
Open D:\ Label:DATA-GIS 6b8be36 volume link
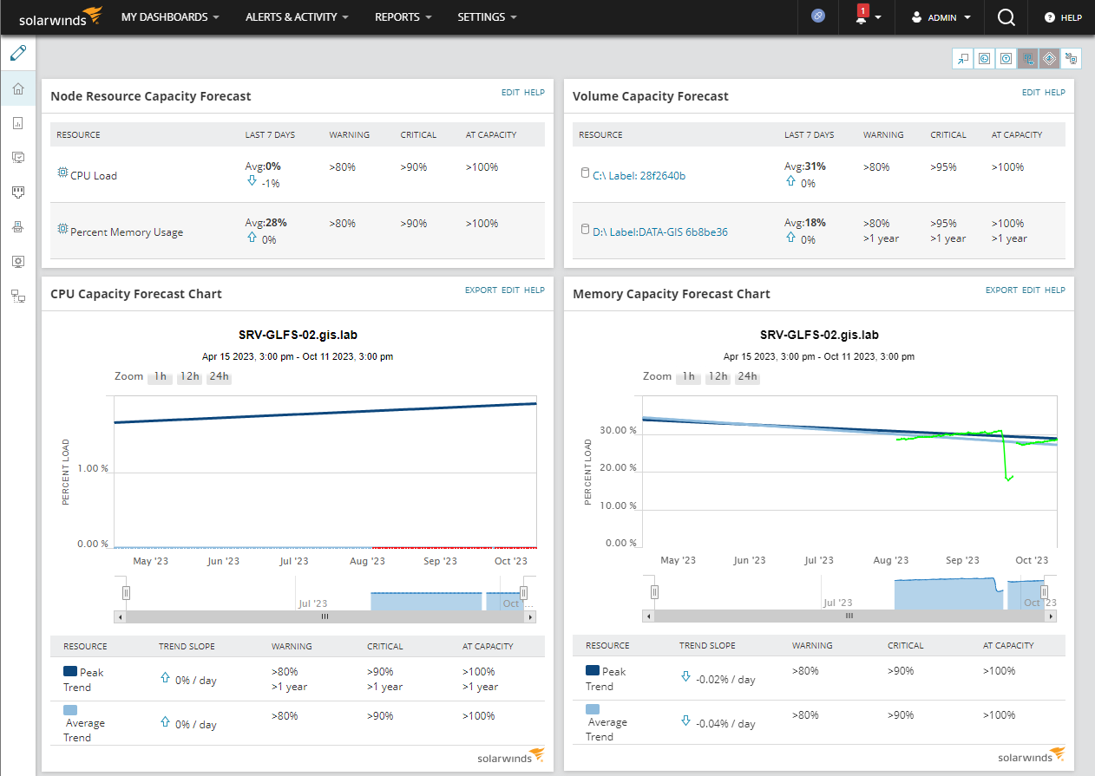coord(659,231)
